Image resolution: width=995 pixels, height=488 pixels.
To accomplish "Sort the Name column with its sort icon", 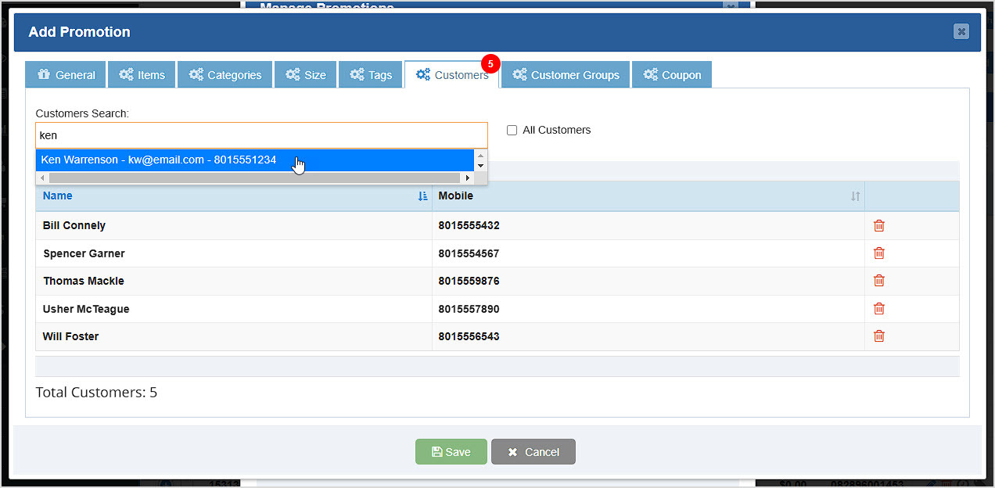I will [422, 196].
